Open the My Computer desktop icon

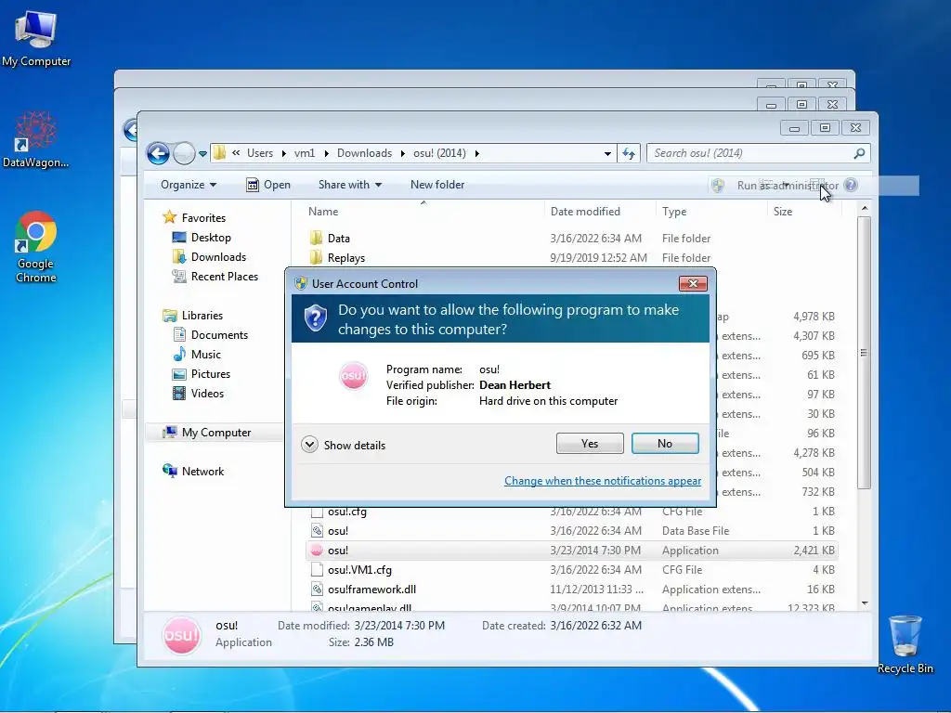click(36, 37)
